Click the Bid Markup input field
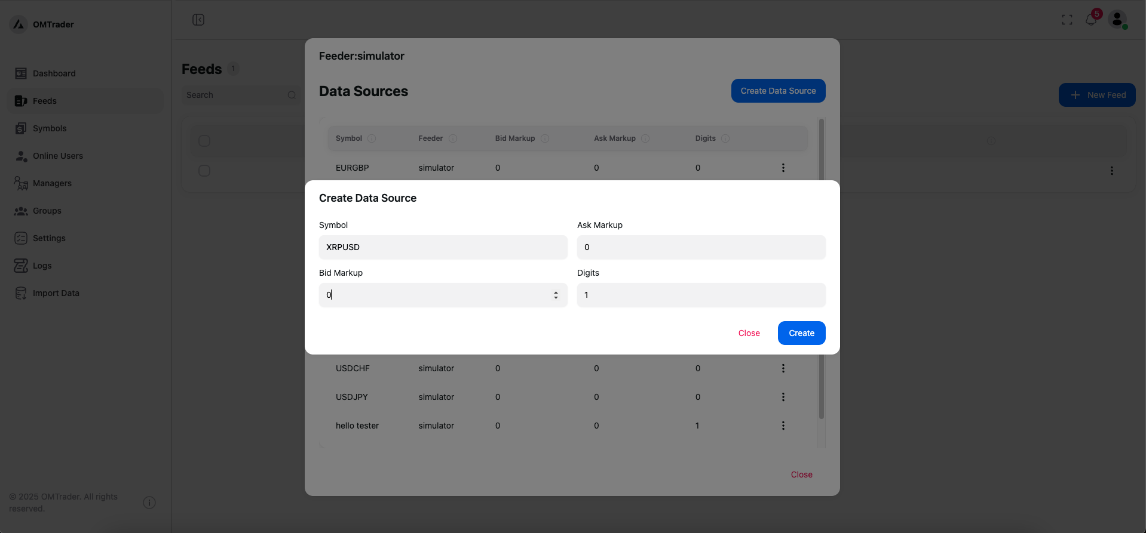The image size is (1146, 533). [x=443, y=295]
